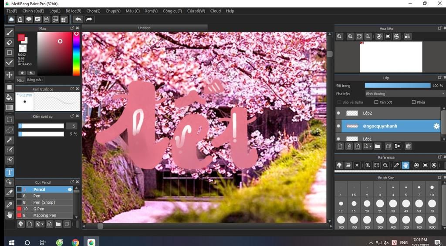
Task: Enable the Khóa checkbox
Action: [x=414, y=102]
